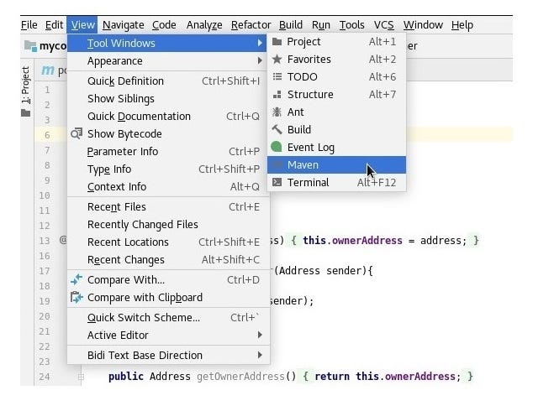Click the @ gutter marker at line 13

pyautogui.click(x=63, y=240)
